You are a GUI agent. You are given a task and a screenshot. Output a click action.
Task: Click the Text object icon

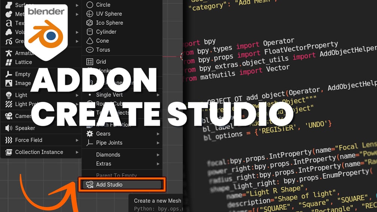(x=9, y=23)
